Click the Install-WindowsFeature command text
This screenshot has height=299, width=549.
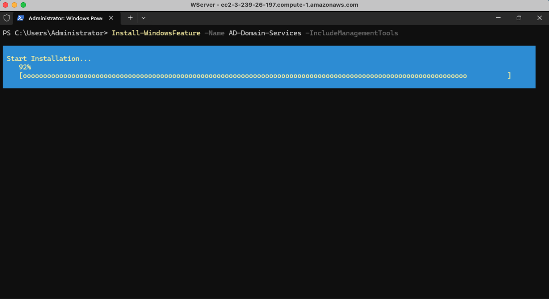tap(156, 33)
